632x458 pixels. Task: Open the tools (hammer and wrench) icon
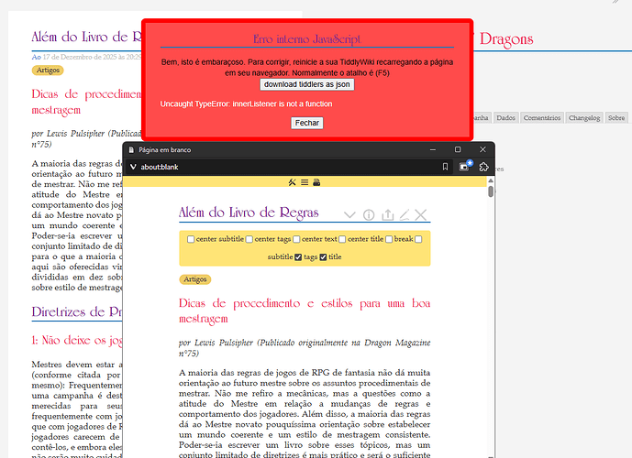pos(292,182)
